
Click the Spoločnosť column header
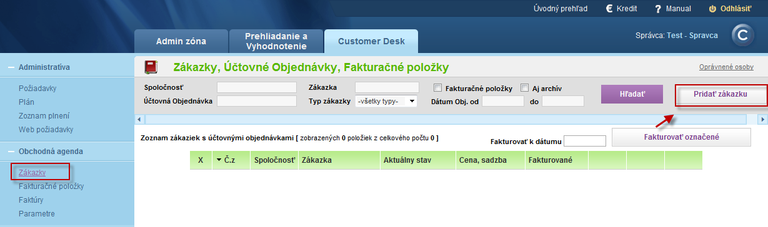click(x=274, y=160)
